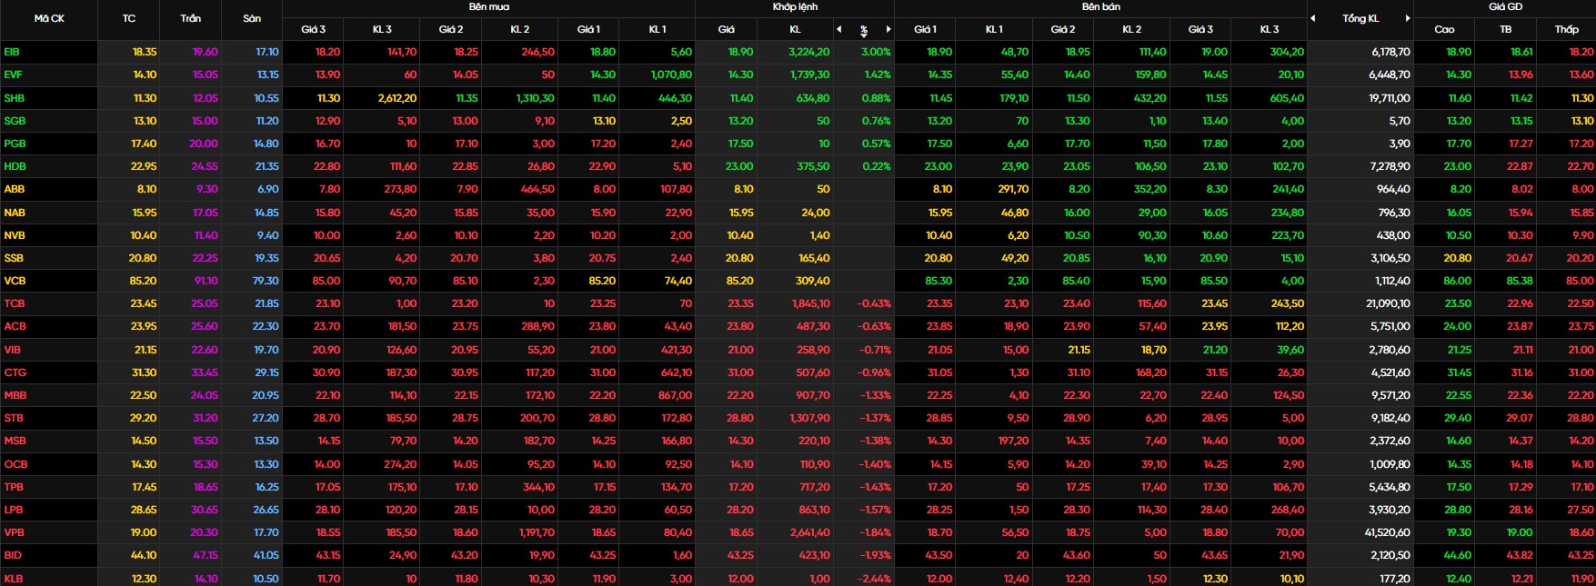
Task: Sort the table by Mã CK header
Action: tap(49, 18)
